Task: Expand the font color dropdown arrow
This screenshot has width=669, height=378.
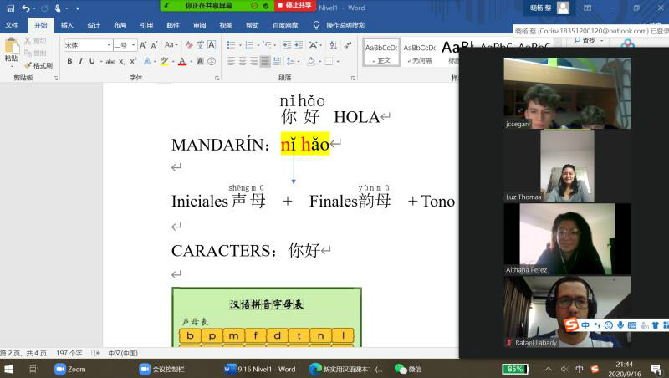Action: (x=192, y=61)
